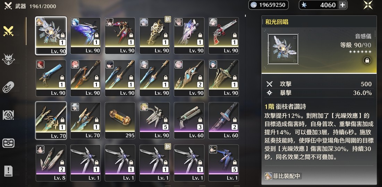Open the pill-shaped consumables category
This screenshot has height=187, width=382.
[8, 87]
